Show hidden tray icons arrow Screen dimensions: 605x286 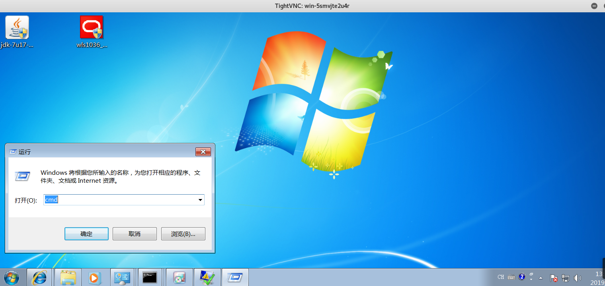pos(541,278)
